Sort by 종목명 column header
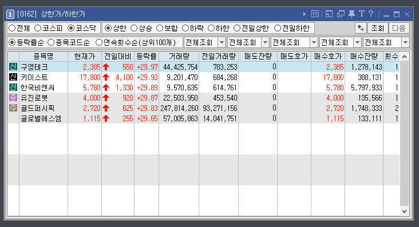 coord(44,57)
